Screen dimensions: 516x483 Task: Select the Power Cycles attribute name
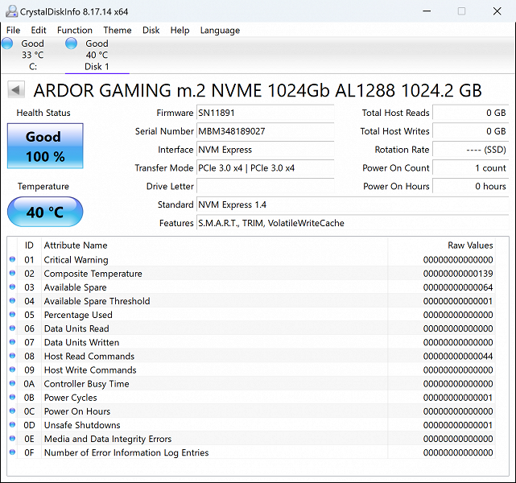click(70, 398)
